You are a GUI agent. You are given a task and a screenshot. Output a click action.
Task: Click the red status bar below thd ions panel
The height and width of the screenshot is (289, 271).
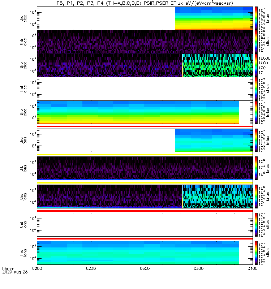[x=145, y=239]
